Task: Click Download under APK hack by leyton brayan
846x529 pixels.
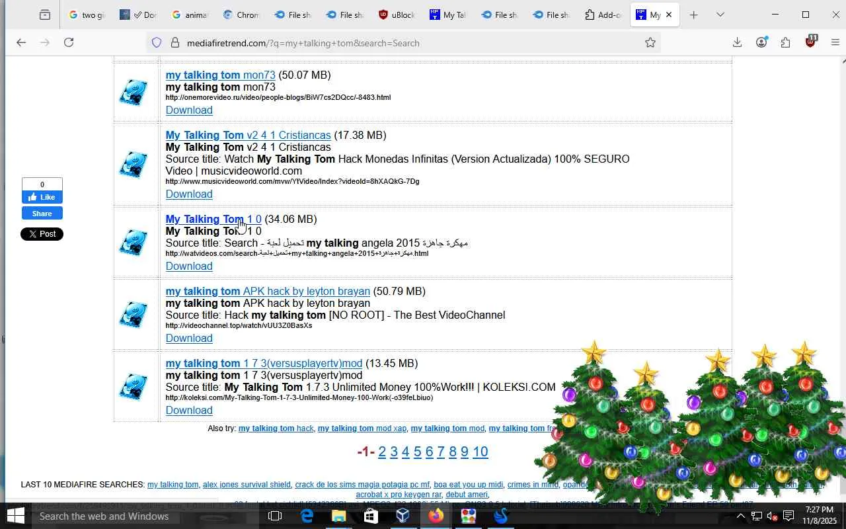Action: point(189,338)
